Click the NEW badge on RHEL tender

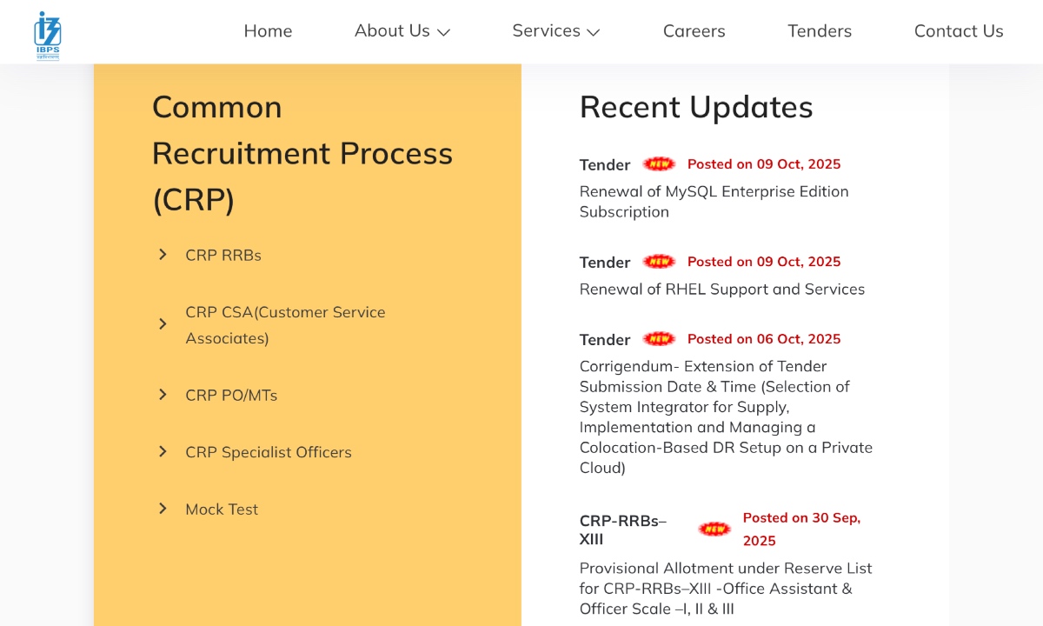click(659, 262)
